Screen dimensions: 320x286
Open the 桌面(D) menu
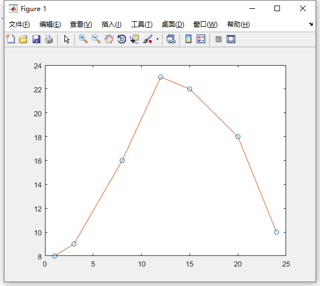[x=173, y=24]
